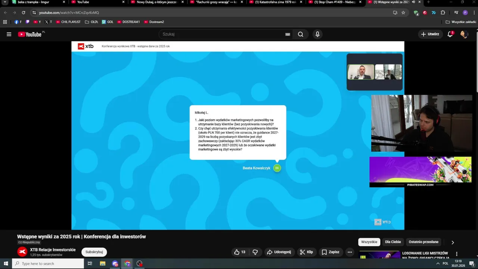Open the YouTube account avatar menu
Screen dimensions: 478x269
(464, 34)
